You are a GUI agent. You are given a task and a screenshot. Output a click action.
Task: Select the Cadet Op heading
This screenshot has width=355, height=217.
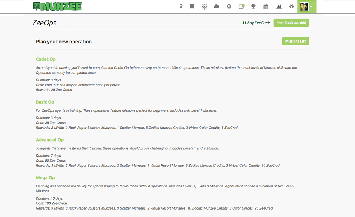click(x=46, y=59)
